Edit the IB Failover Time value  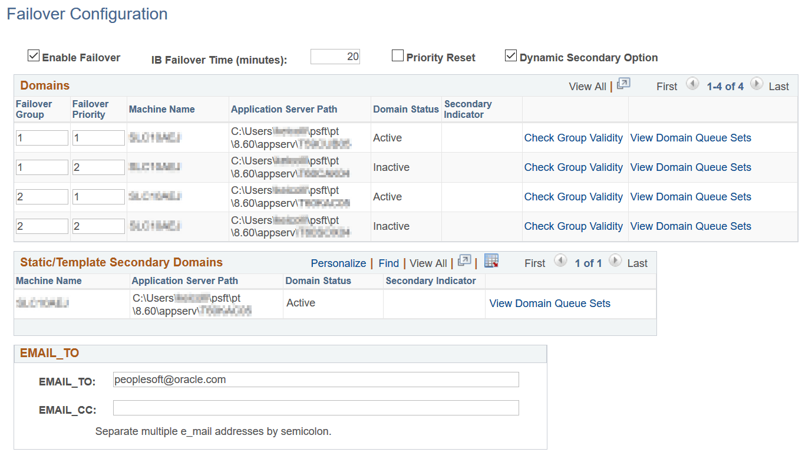click(x=335, y=56)
